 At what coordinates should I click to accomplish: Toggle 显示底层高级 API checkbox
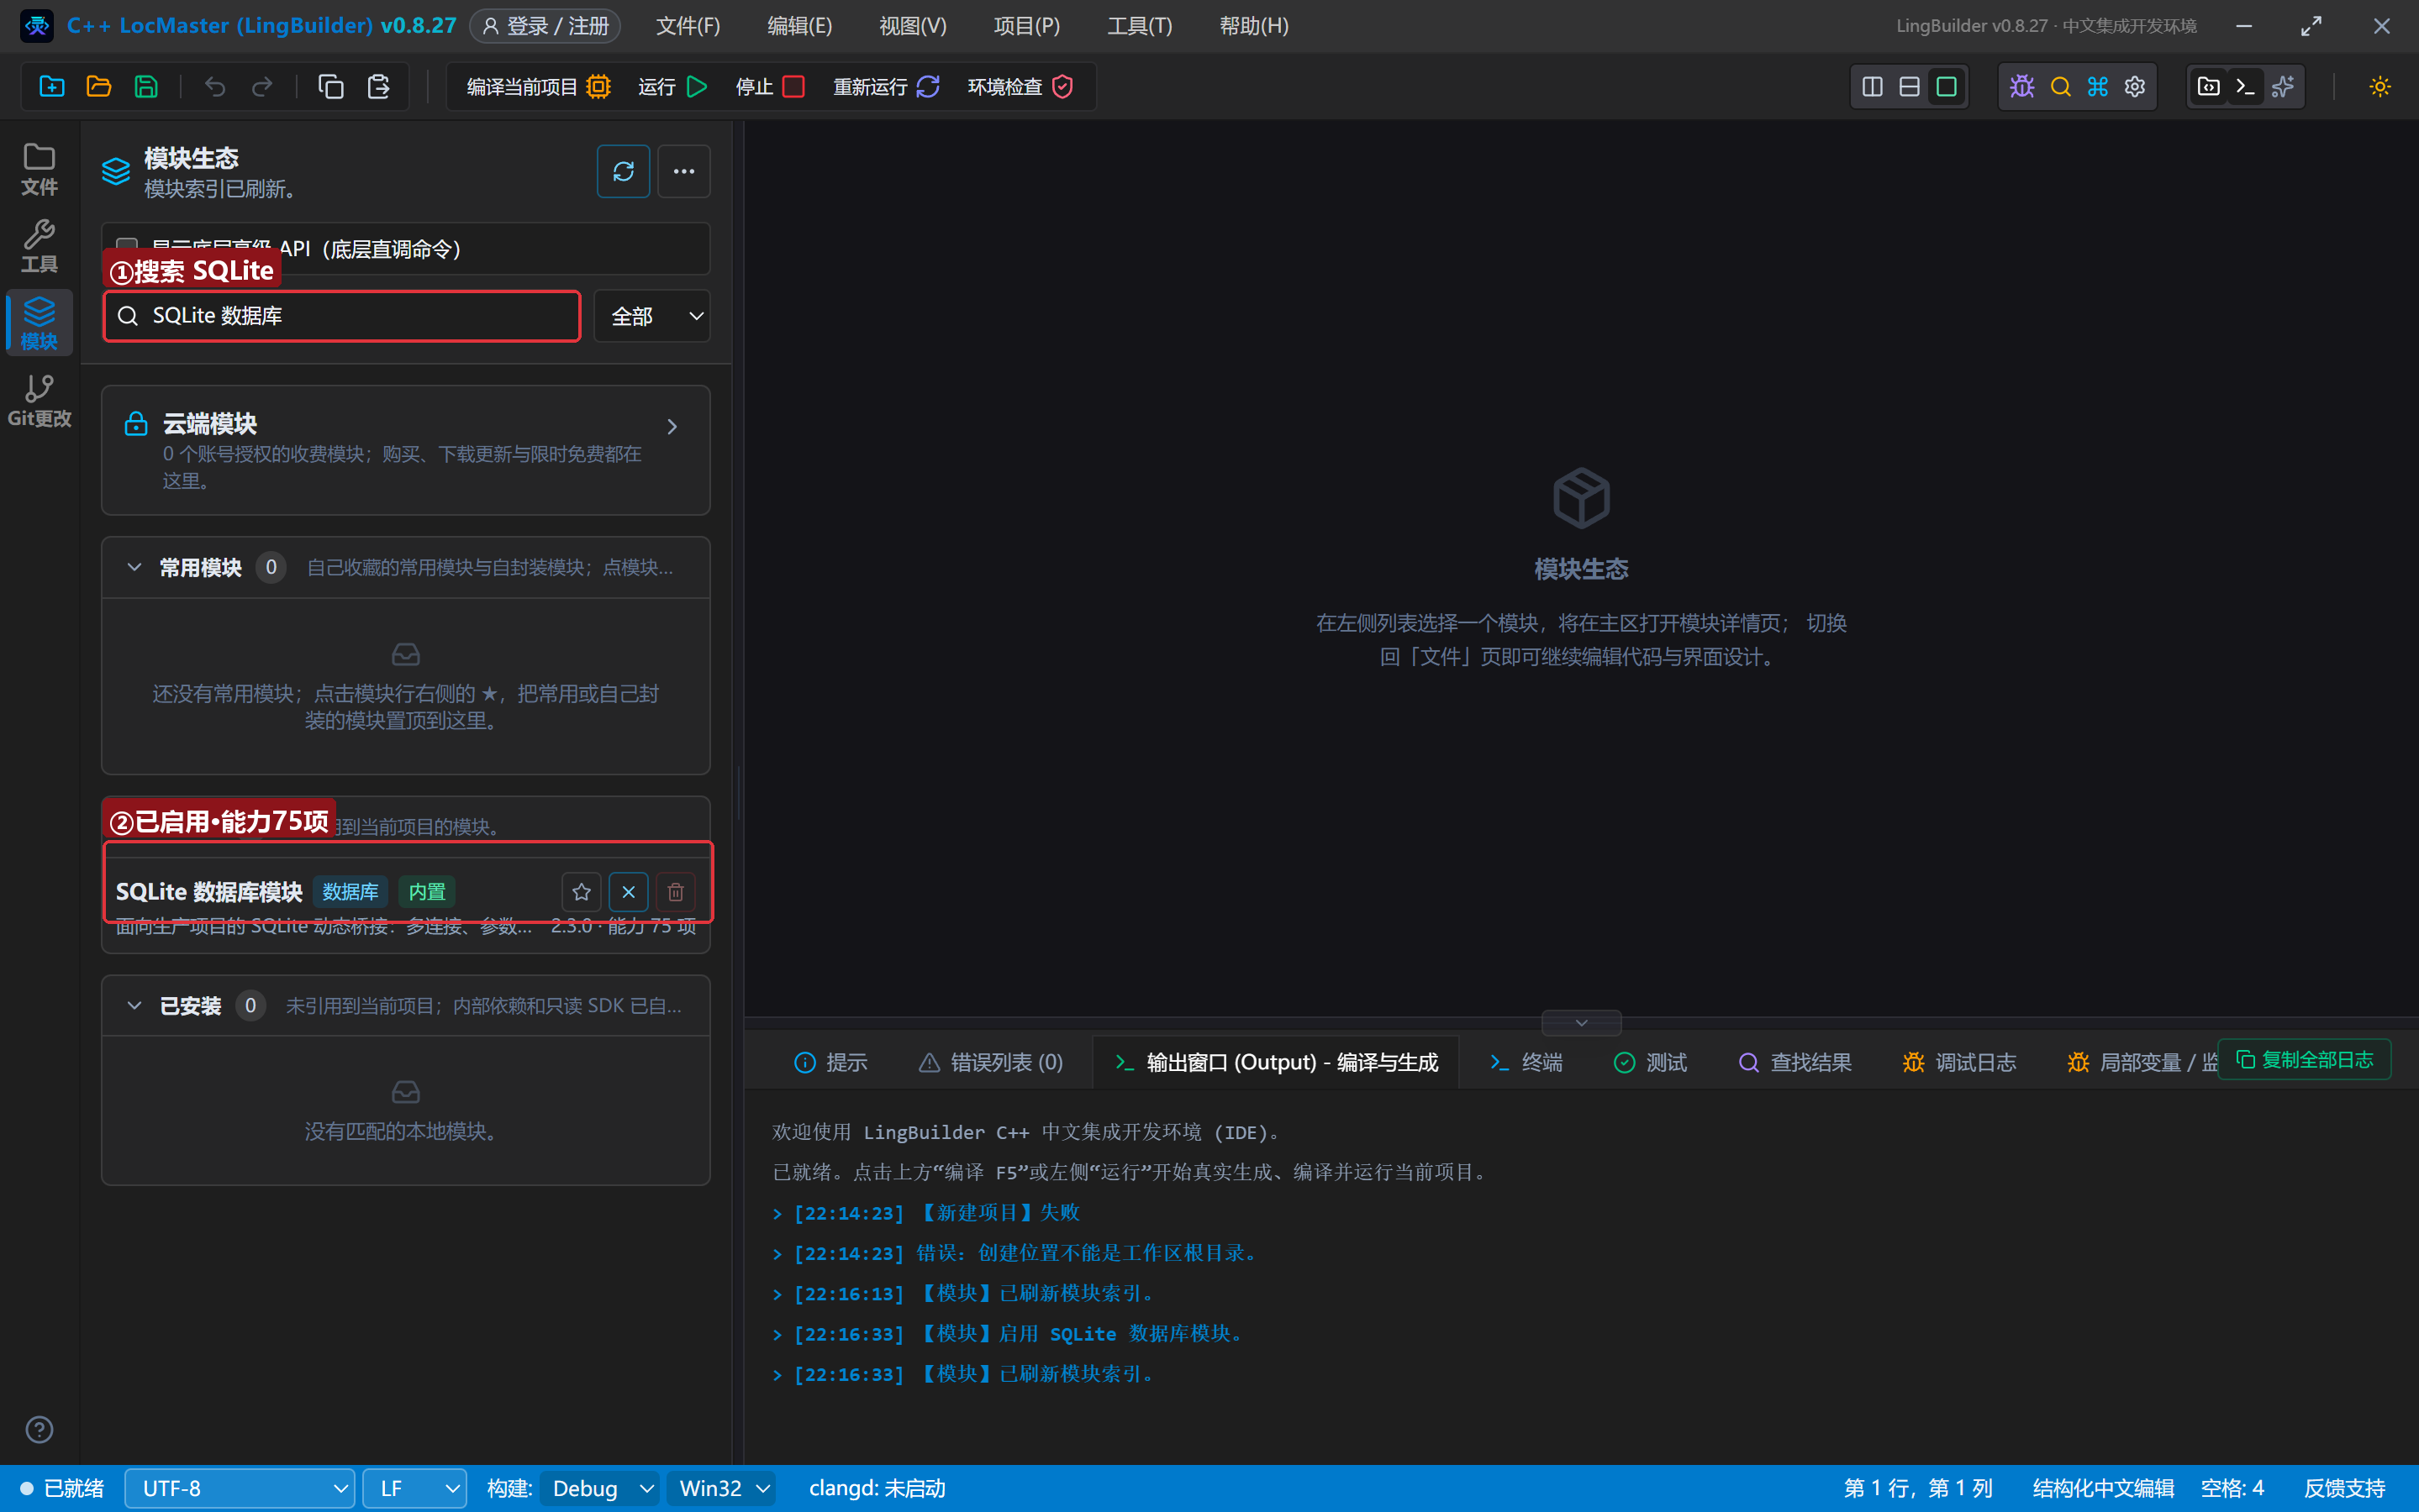pos(127,246)
